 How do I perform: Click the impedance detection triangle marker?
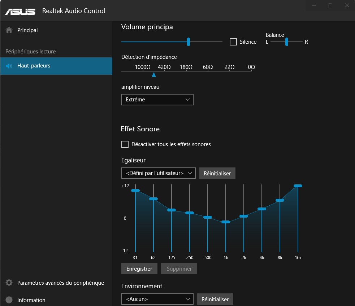point(154,75)
